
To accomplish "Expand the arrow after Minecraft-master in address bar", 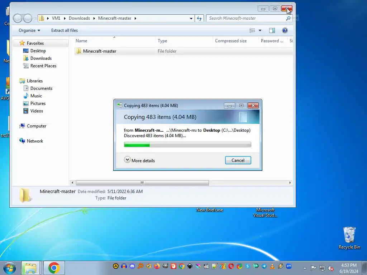I will pyautogui.click(x=135, y=18).
